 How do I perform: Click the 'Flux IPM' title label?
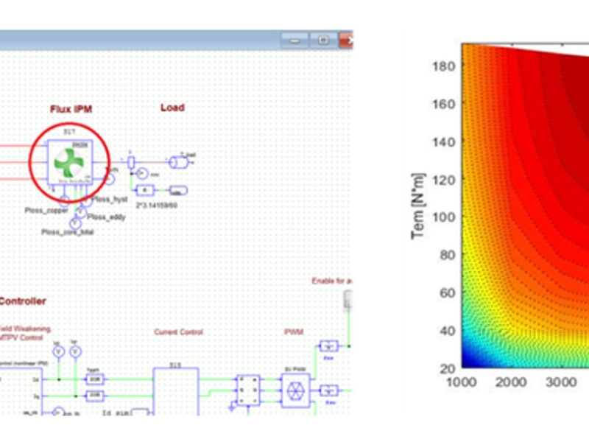pos(71,109)
